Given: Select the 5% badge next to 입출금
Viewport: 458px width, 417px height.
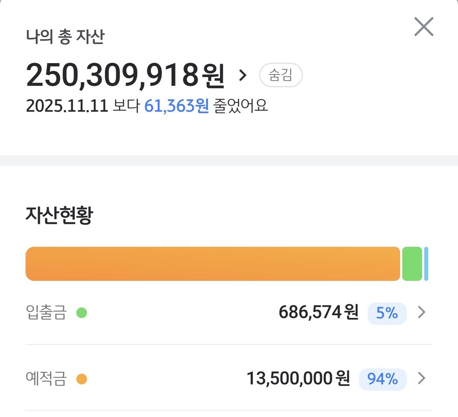Looking at the screenshot, I should coord(387,314).
